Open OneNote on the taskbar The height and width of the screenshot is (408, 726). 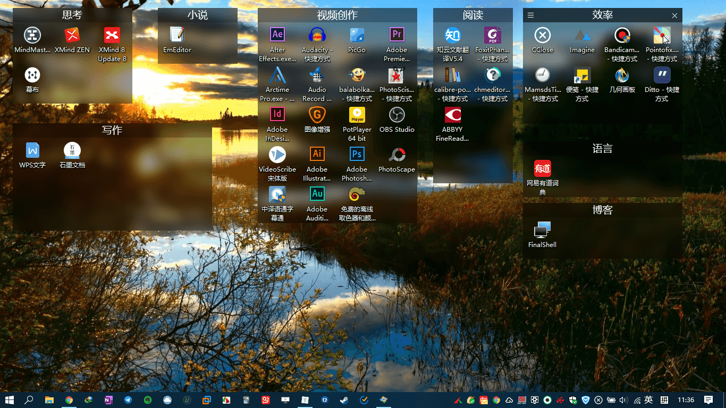[x=108, y=400]
